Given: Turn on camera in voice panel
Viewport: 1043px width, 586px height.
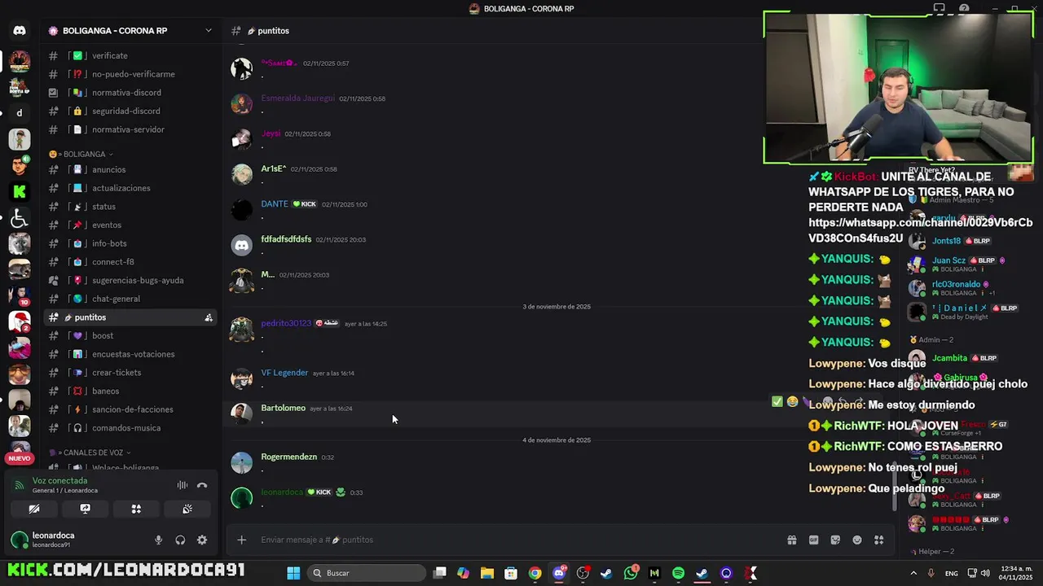Looking at the screenshot, I should click(34, 509).
